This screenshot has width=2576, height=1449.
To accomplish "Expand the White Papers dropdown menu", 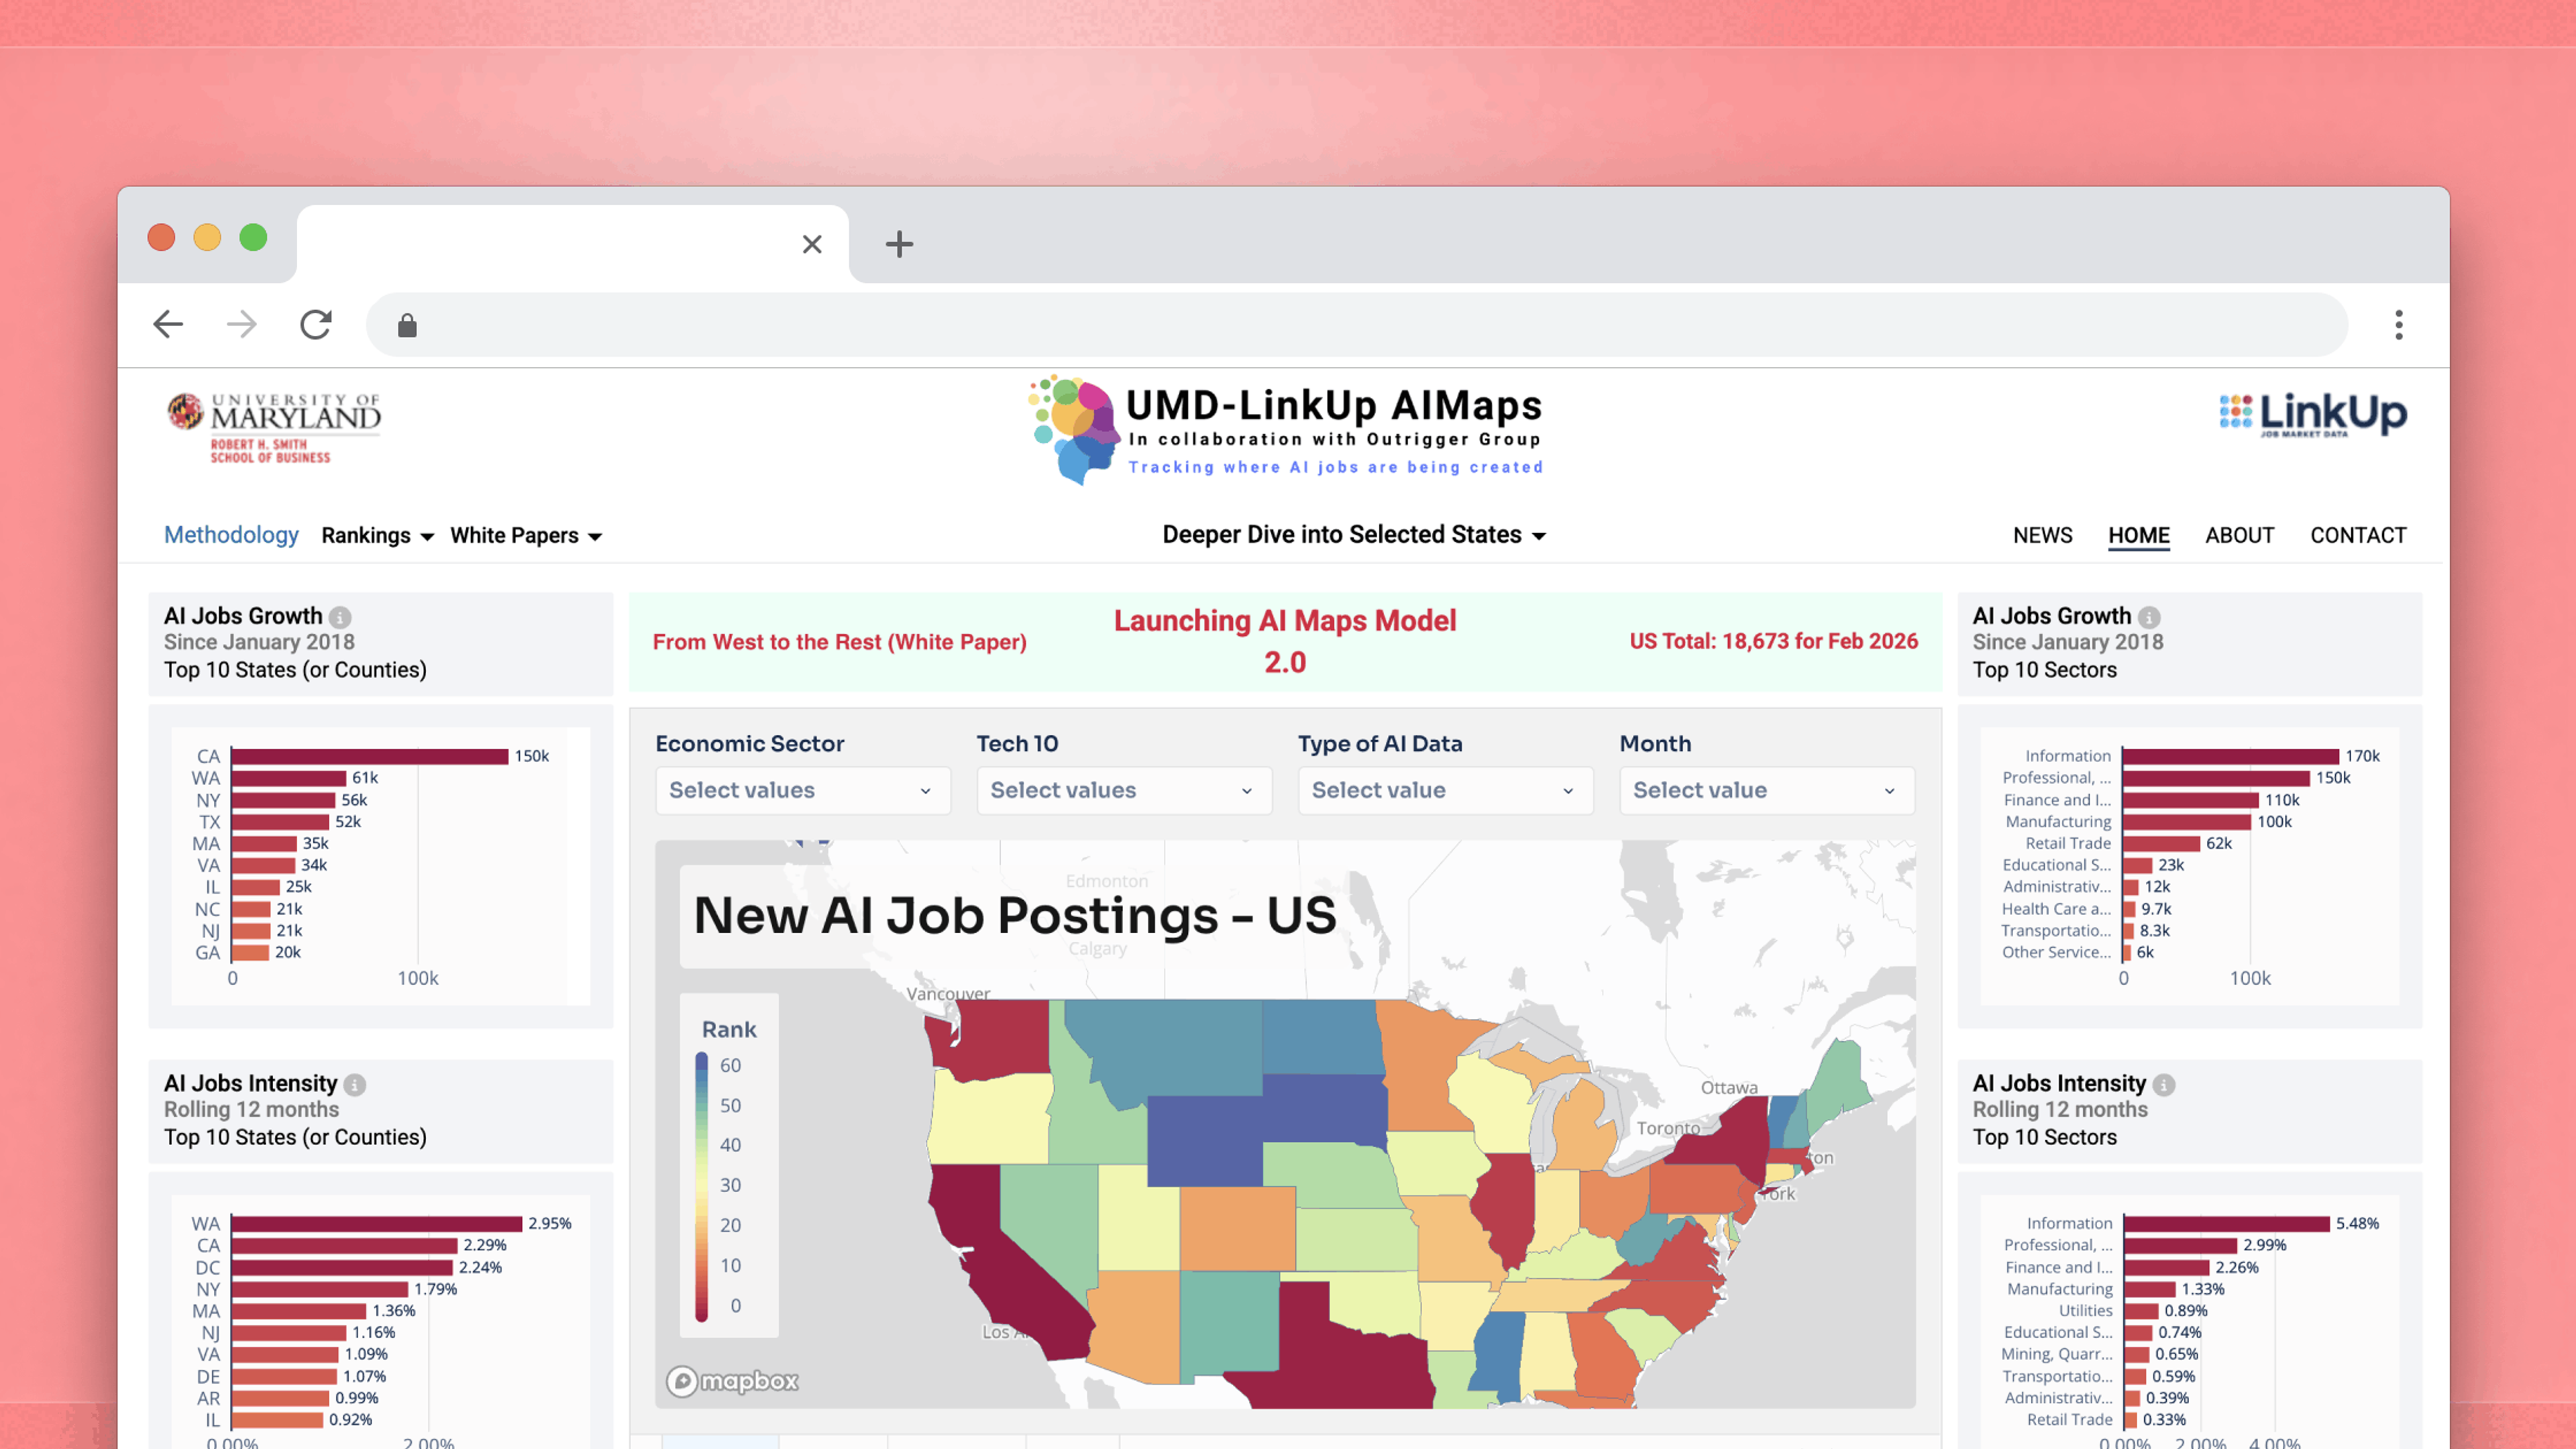I will [526, 536].
